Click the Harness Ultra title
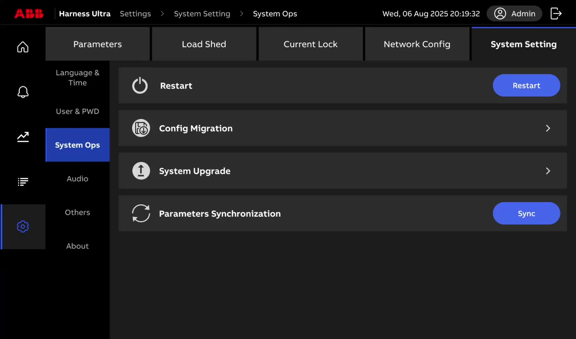Screen dimensions: 576x339 point(85,14)
